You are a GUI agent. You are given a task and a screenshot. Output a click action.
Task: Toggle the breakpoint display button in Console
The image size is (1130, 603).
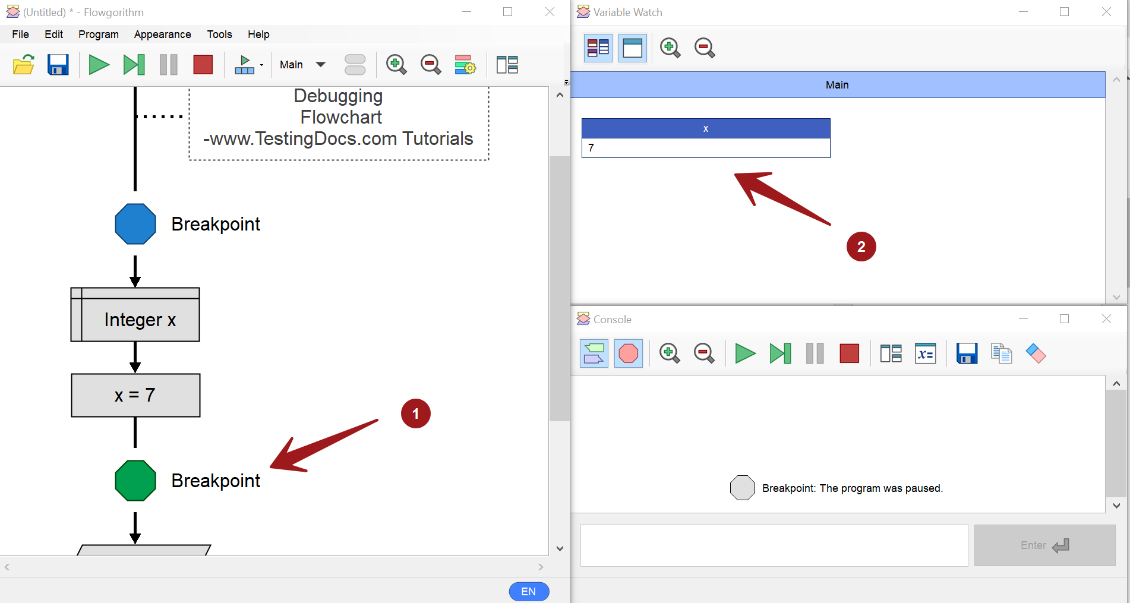pyautogui.click(x=628, y=354)
